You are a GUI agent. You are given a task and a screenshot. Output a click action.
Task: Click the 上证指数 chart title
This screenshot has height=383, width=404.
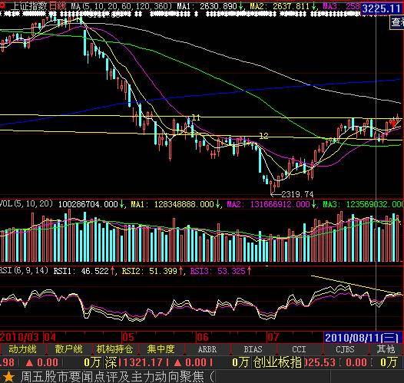29,6
